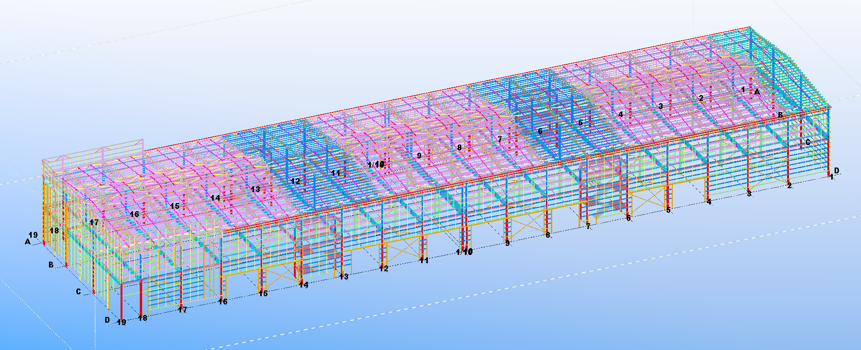
Task: Select axis label C at left gable end
Action: (78, 291)
